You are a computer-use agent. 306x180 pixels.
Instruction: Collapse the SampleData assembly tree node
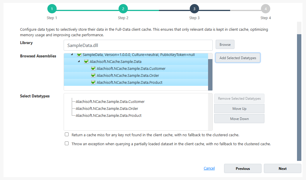point(72,54)
